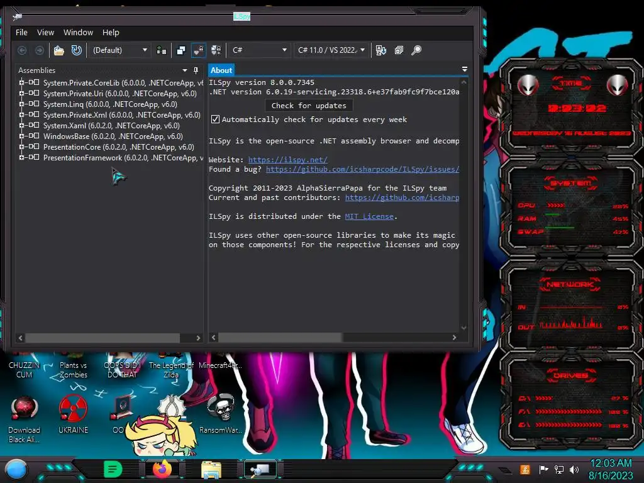Click Assemblies tree scroll right arrow
644x483 pixels.
[x=198, y=338]
